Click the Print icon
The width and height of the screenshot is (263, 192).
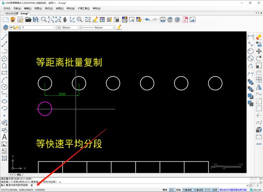pyautogui.click(x=162, y=19)
